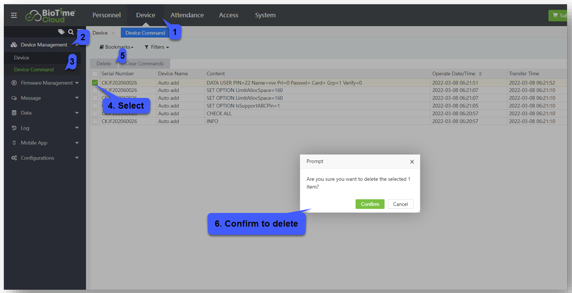Click the Configurations gears icon

coord(14,158)
